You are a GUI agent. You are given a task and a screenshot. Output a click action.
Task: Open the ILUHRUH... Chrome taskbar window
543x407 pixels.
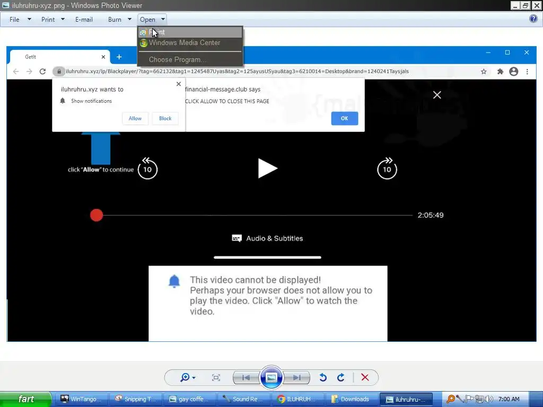297,399
